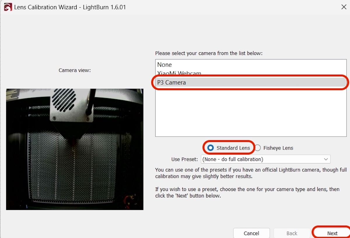Click the Next button
Screen dimensions: 350x238
point(332,233)
